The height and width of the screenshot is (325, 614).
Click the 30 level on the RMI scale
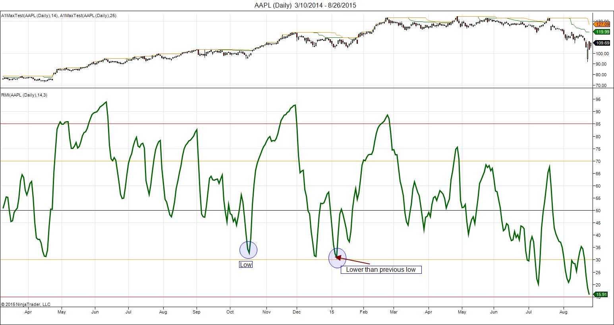click(x=598, y=260)
